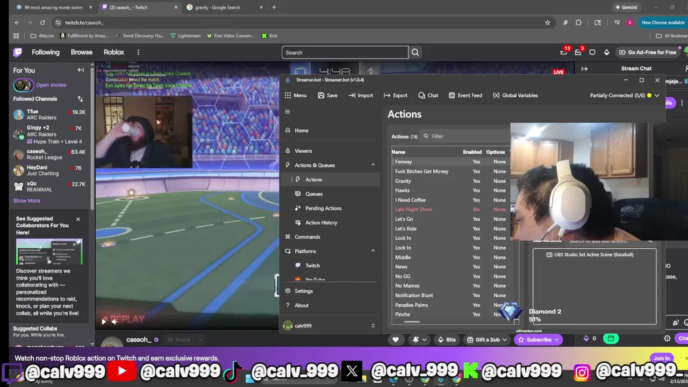Save the Streamer.bot configuration
This screenshot has width=688, height=387.
[x=327, y=95]
